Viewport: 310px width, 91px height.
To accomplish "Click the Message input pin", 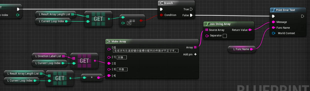I will (273, 22).
